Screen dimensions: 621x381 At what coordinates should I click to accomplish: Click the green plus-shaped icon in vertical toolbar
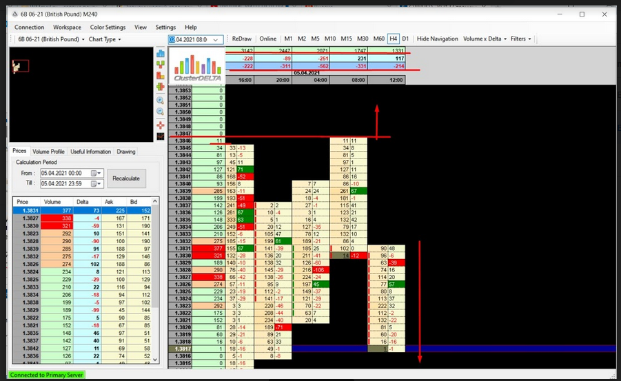(x=161, y=87)
